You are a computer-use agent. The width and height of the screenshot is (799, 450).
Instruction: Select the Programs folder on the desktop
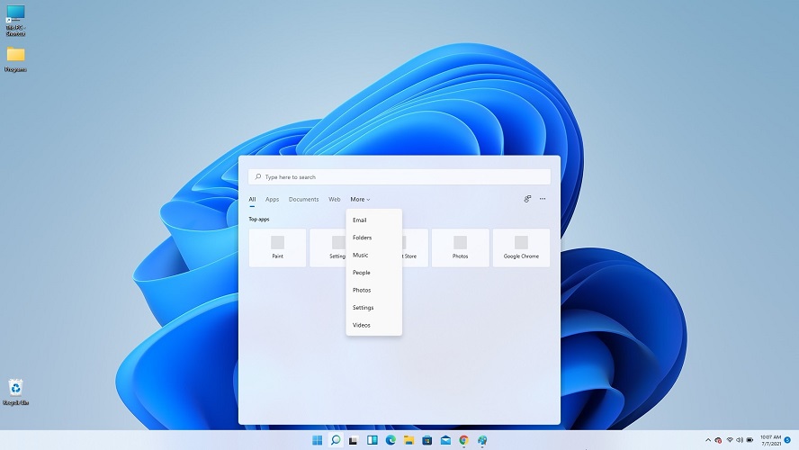(15, 59)
